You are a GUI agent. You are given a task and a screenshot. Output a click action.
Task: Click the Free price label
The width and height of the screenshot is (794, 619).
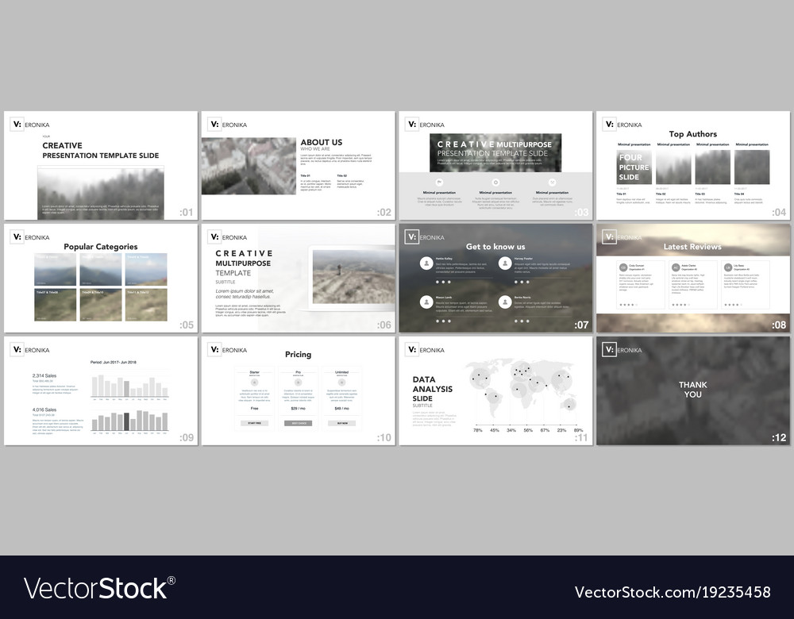(254, 409)
